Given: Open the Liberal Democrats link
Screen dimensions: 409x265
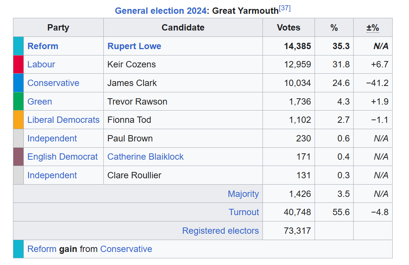Looking at the screenshot, I should (x=63, y=120).
